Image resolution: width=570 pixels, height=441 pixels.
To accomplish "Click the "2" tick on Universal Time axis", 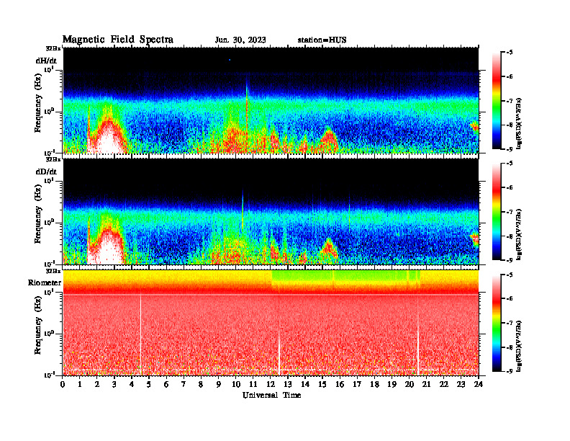I will 97,385.
